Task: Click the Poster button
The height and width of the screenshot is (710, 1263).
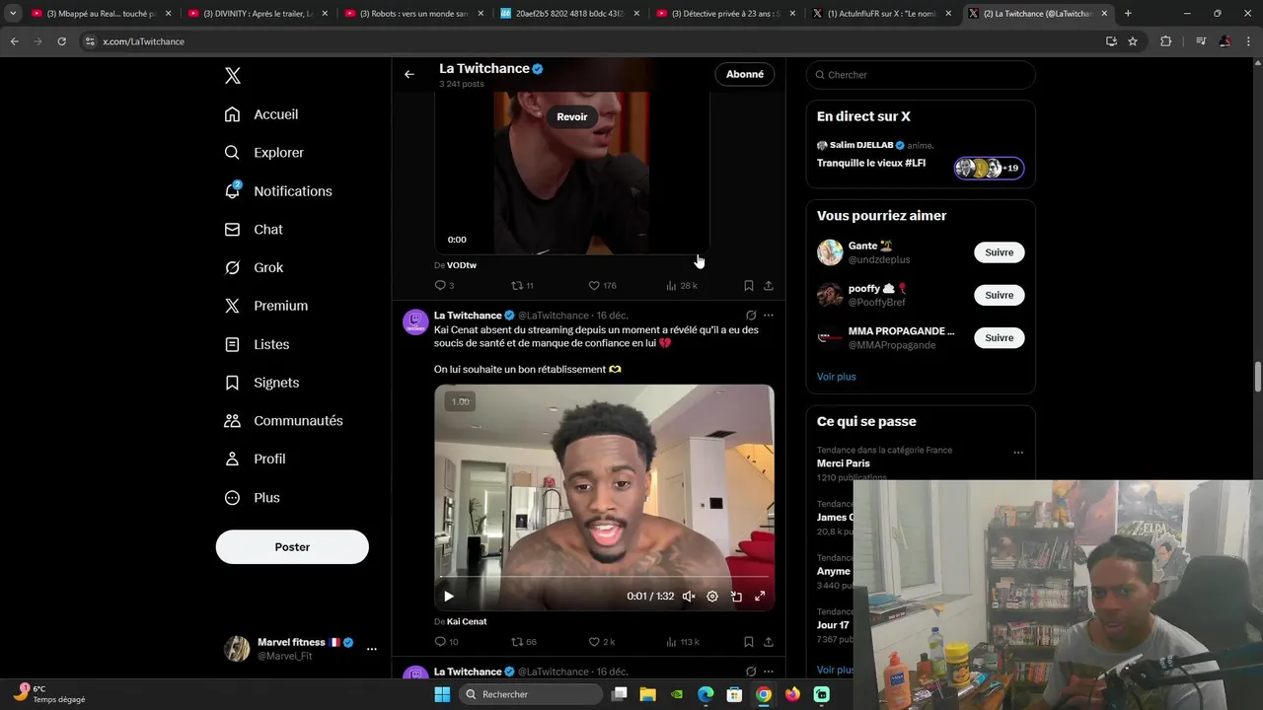Action: (292, 547)
